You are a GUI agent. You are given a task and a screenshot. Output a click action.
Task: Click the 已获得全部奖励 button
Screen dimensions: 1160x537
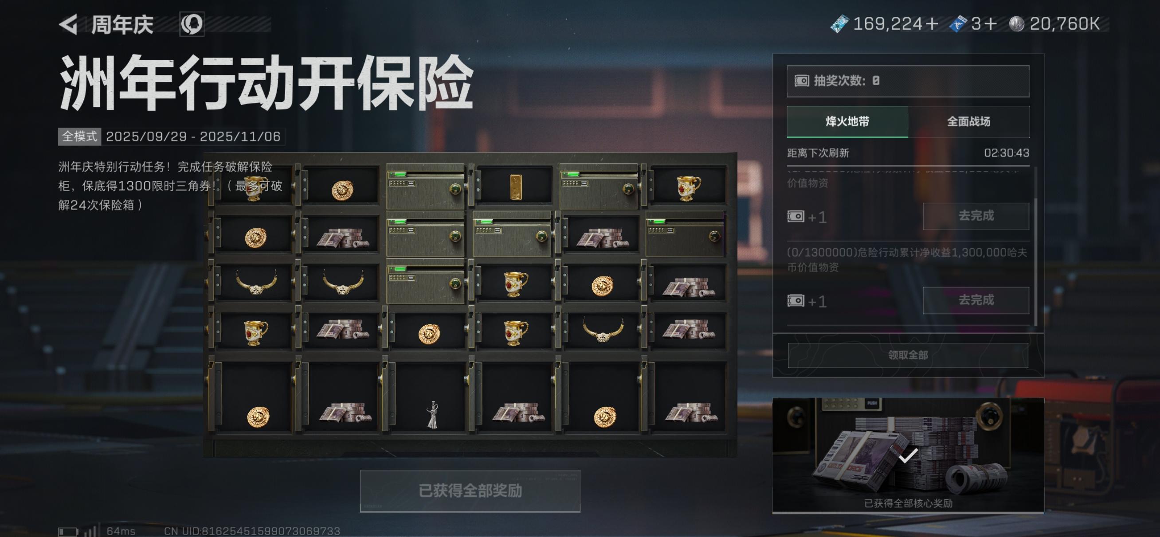[x=470, y=491]
